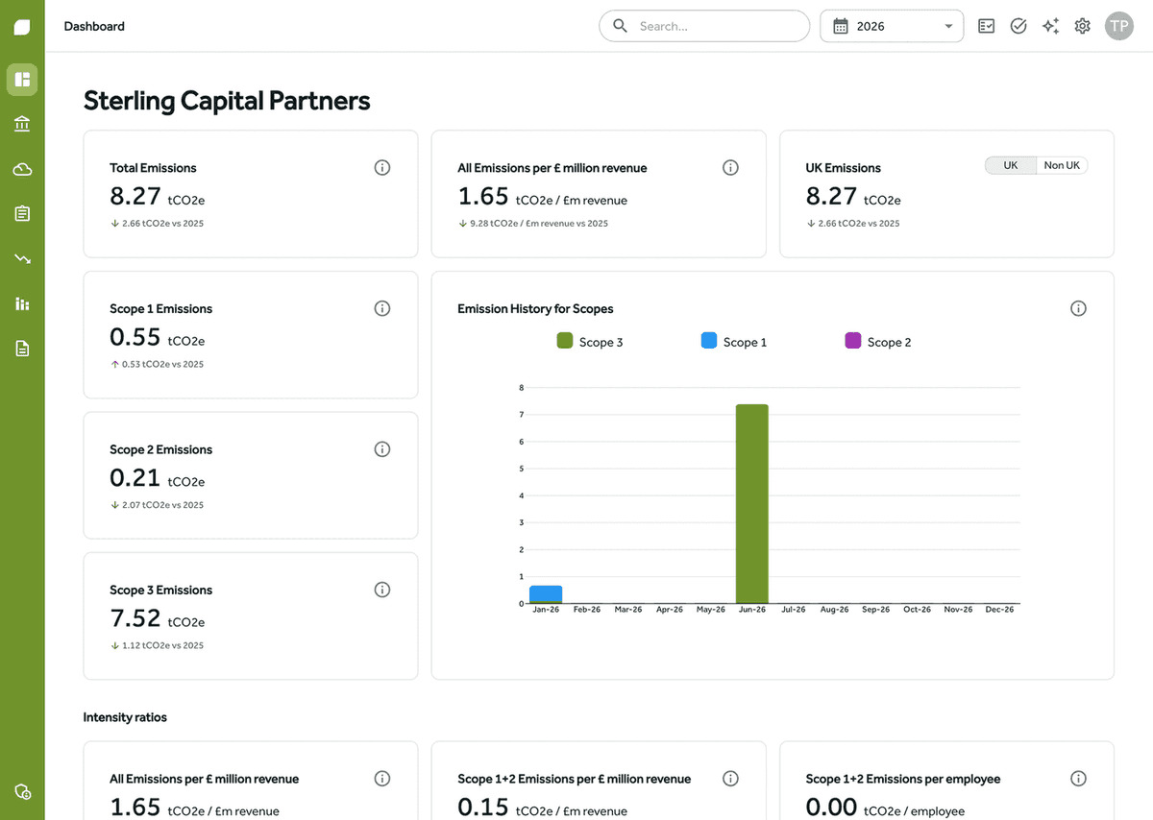Switch UK Emissions to UK
The image size is (1153, 820).
(1011, 165)
